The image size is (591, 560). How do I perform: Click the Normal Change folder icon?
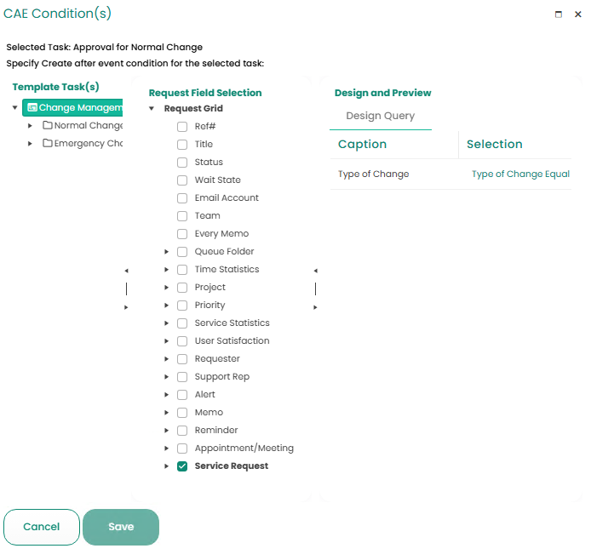click(48, 126)
